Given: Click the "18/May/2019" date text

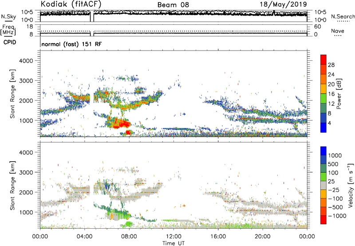Looking at the screenshot, I should (283, 4).
